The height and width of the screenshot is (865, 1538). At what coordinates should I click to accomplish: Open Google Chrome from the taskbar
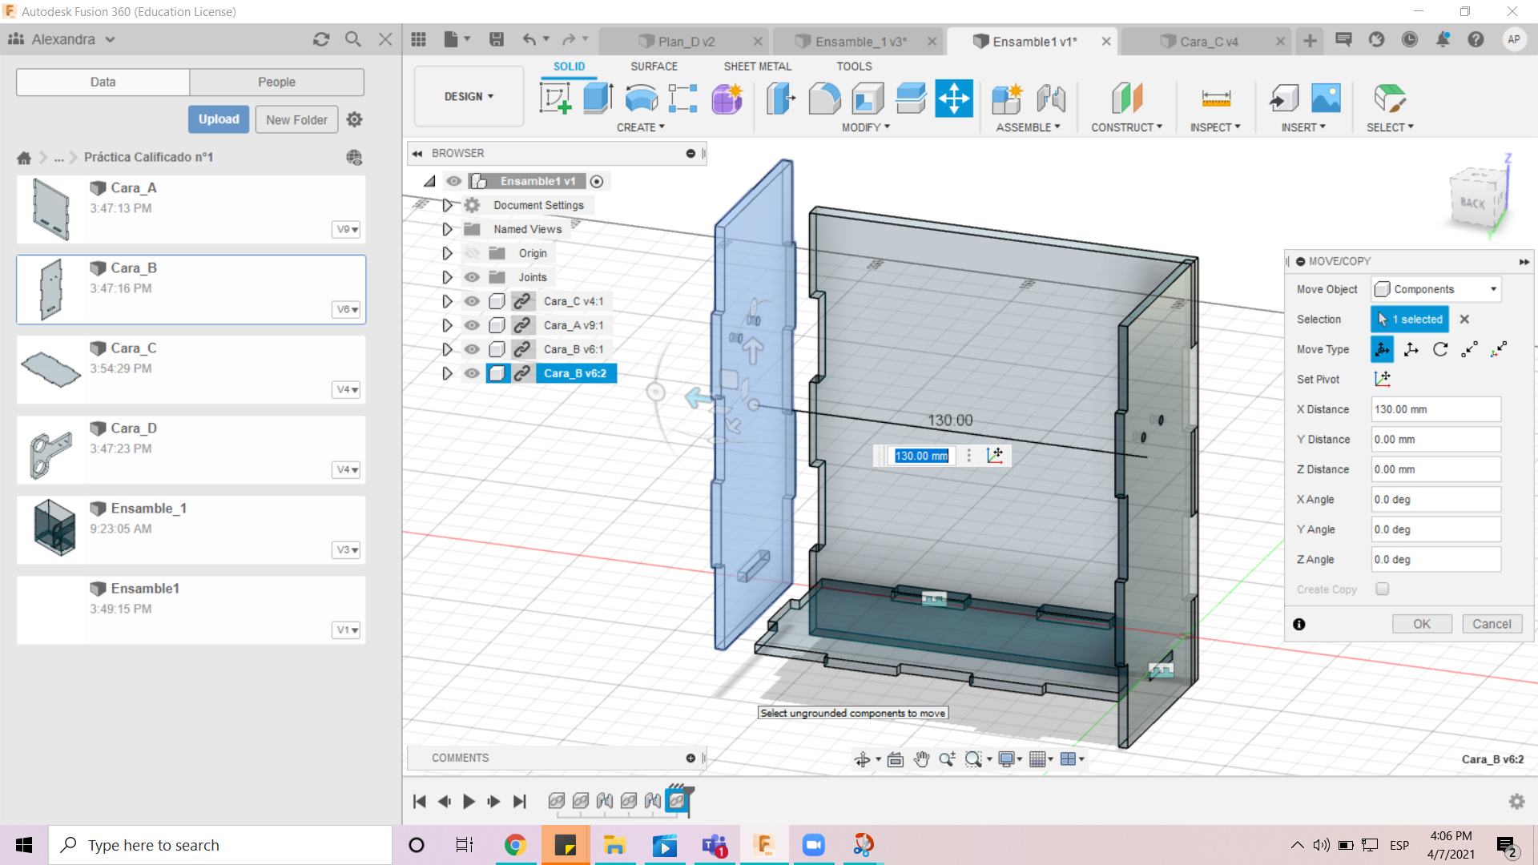click(515, 845)
